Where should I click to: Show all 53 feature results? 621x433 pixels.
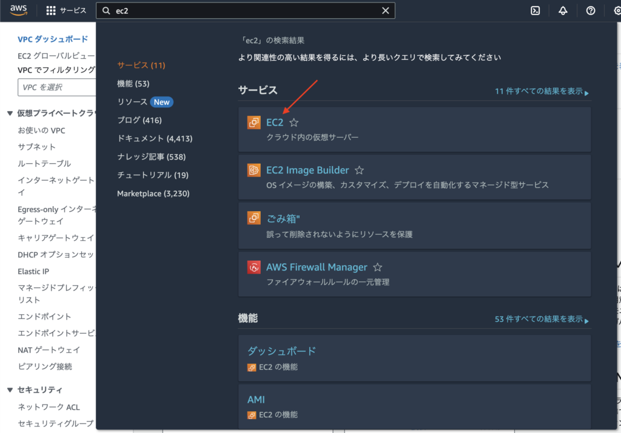(x=542, y=320)
